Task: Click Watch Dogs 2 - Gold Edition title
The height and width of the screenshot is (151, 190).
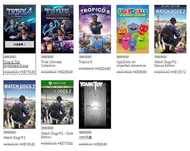Action: 57,135
